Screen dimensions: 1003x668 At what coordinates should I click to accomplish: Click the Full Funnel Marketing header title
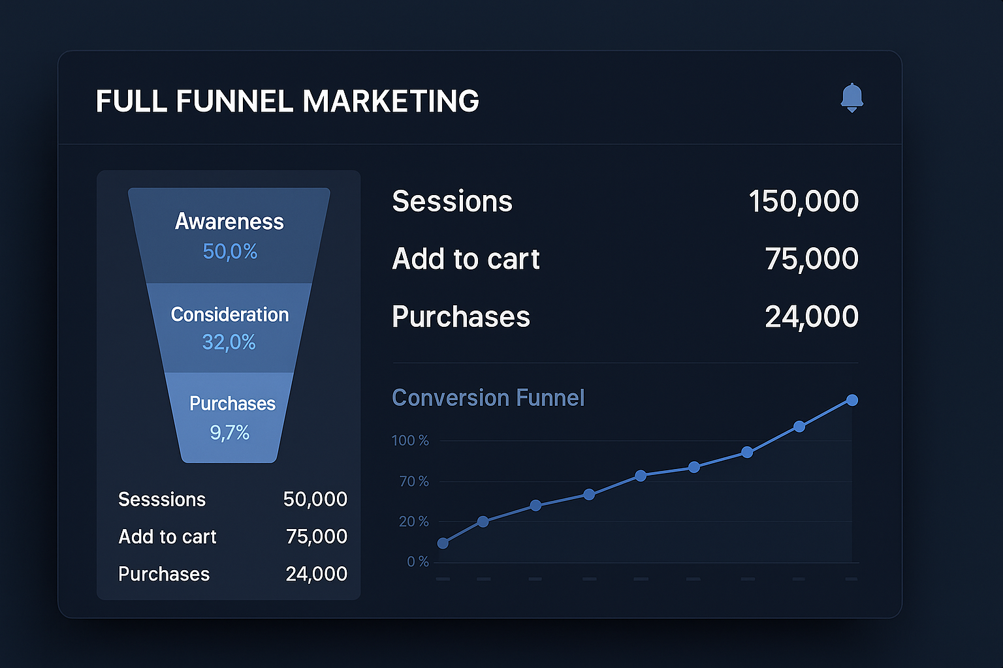pyautogui.click(x=287, y=102)
